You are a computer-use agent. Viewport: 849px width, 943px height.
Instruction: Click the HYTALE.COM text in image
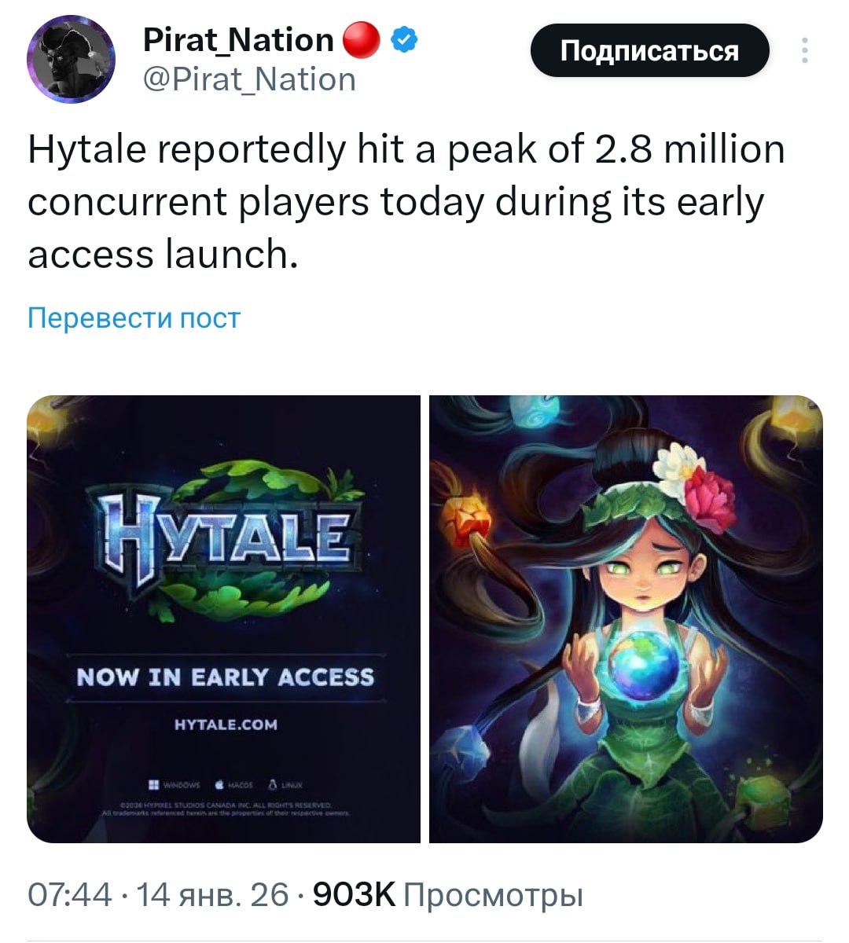click(226, 725)
